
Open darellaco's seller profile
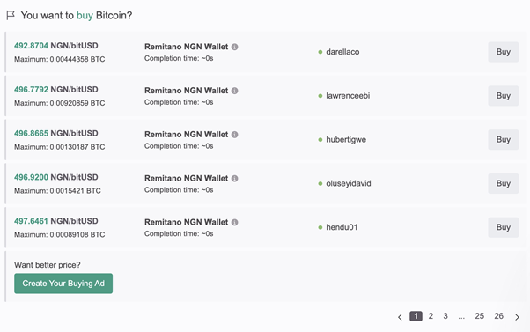tap(342, 52)
